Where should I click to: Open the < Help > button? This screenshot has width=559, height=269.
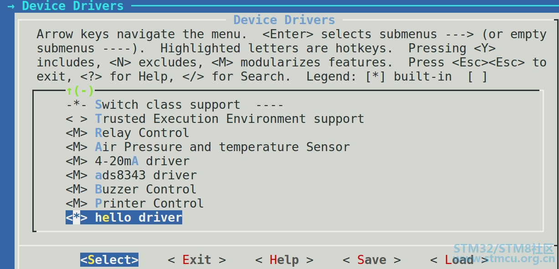tap(284, 260)
